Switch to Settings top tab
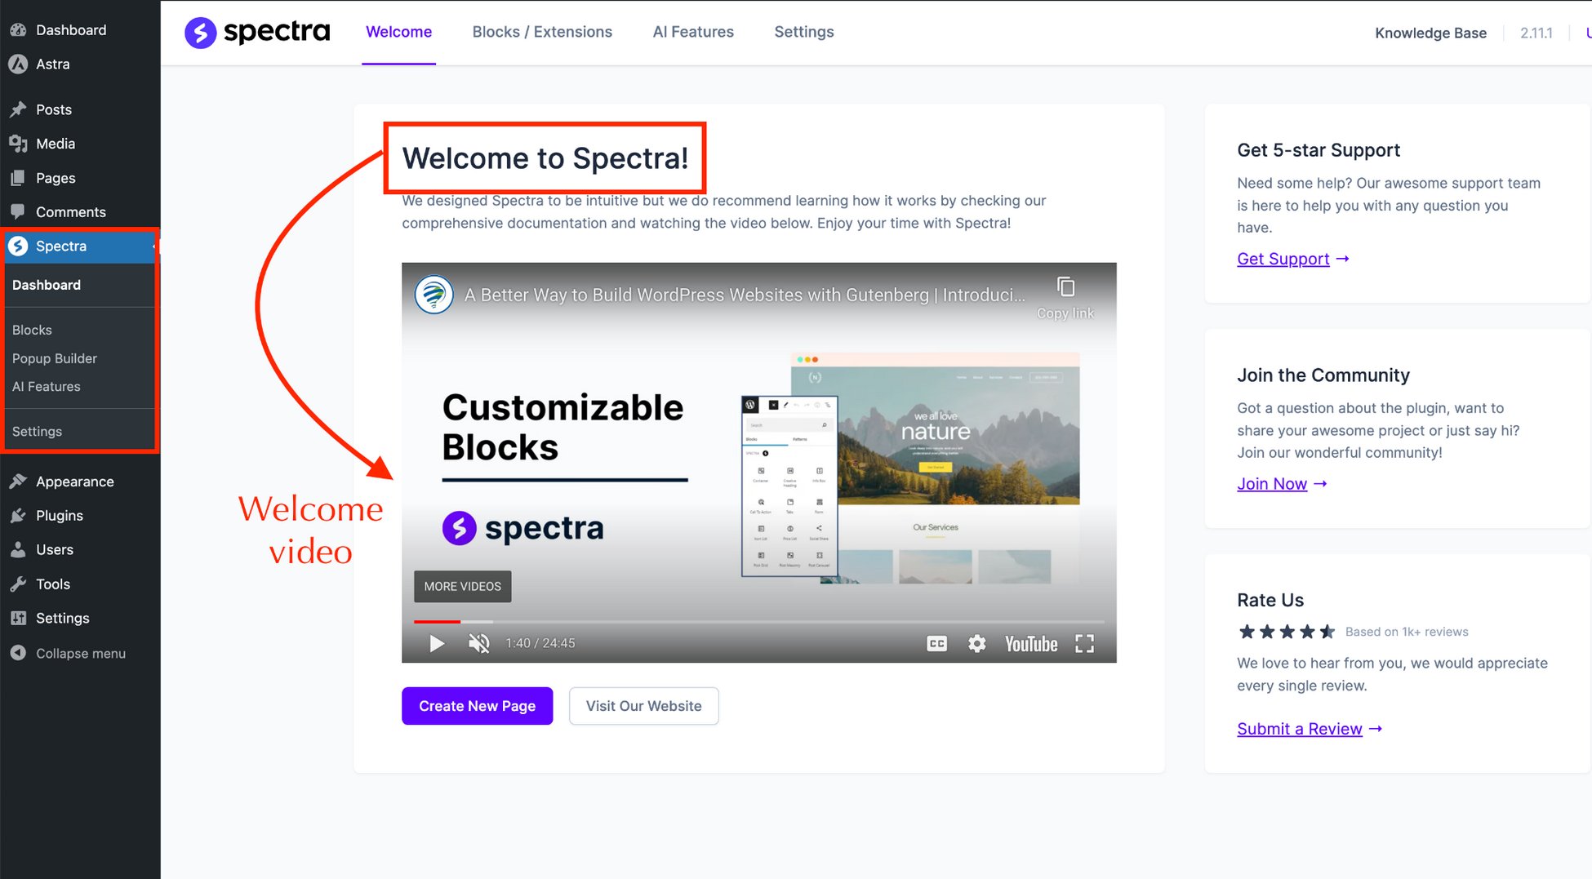 (x=804, y=32)
